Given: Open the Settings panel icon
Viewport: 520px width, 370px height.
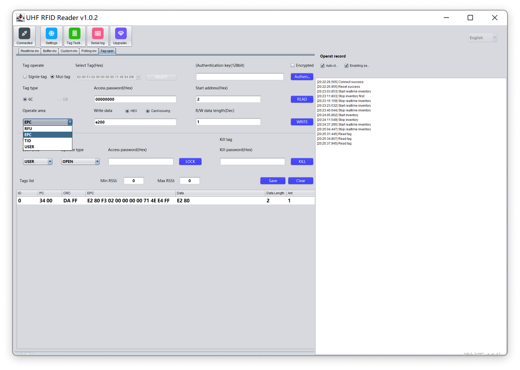Looking at the screenshot, I should click(51, 36).
